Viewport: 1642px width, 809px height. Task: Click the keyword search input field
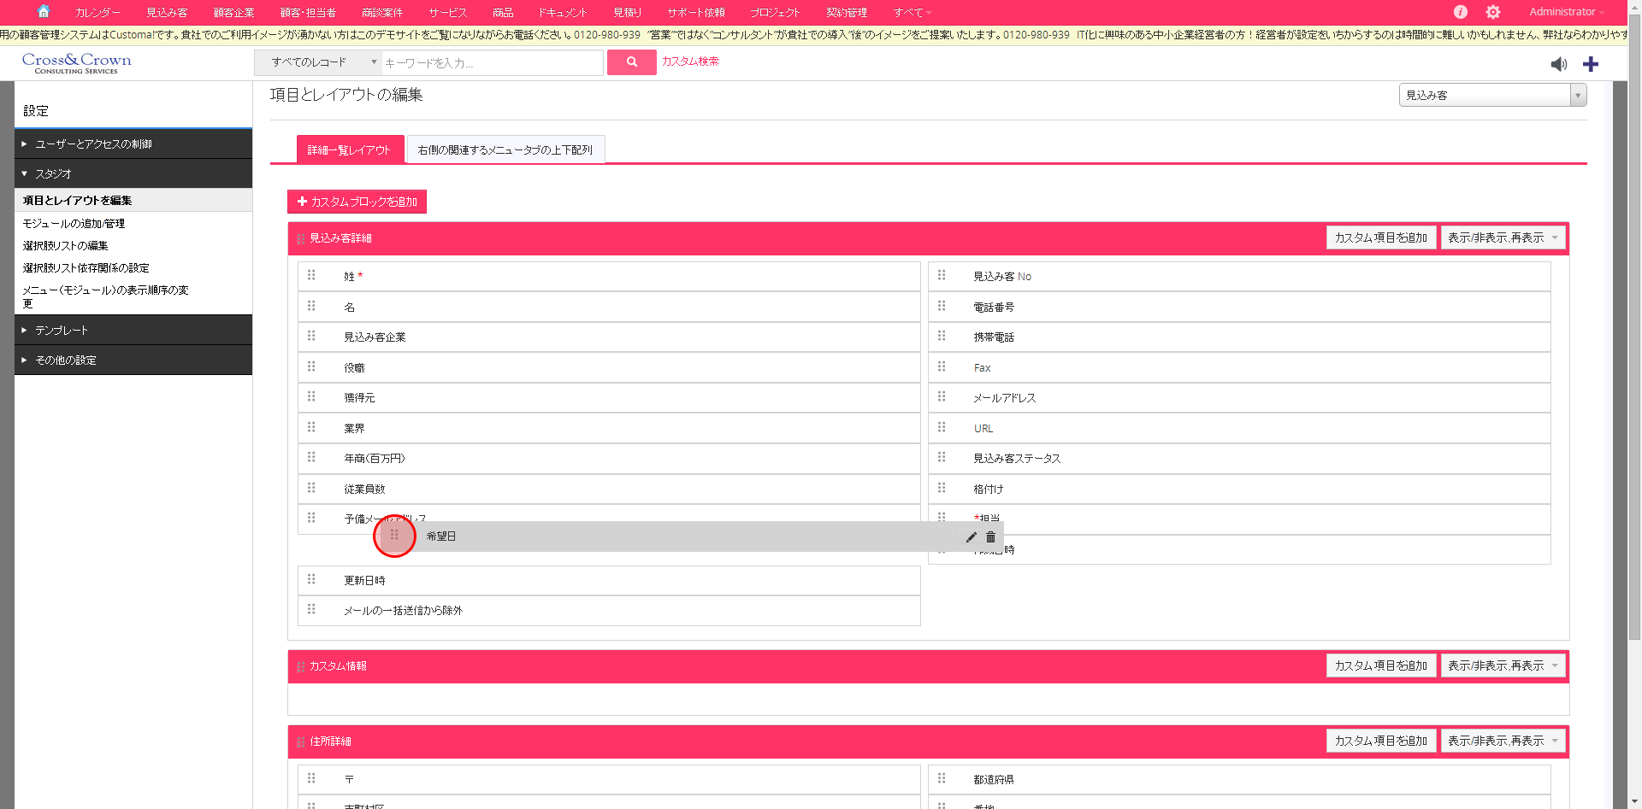click(492, 63)
